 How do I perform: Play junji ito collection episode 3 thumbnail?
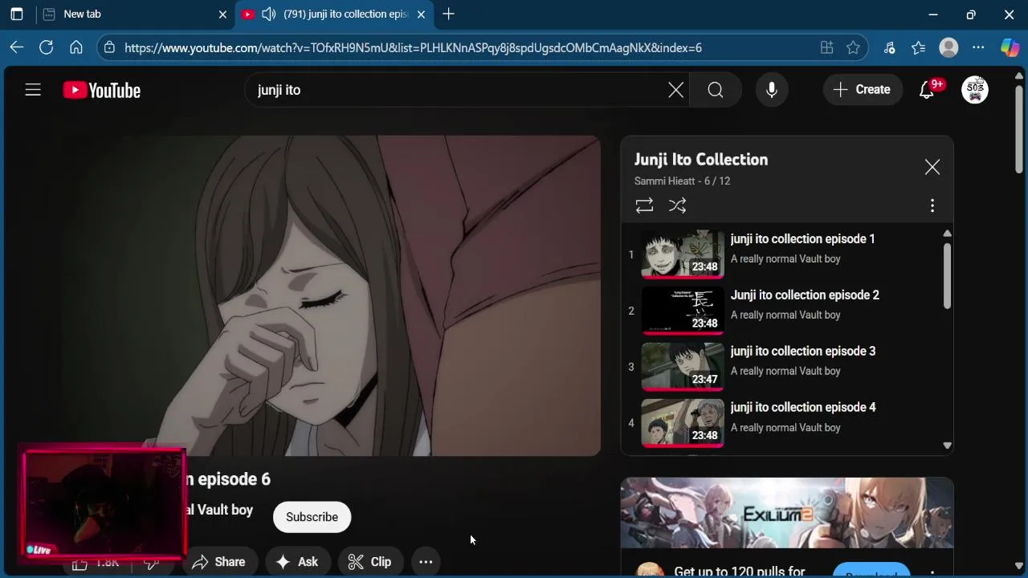[x=683, y=367]
